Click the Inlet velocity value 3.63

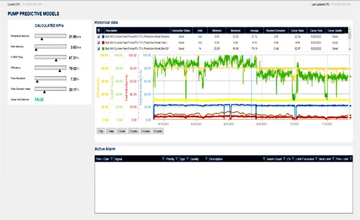click(73, 47)
